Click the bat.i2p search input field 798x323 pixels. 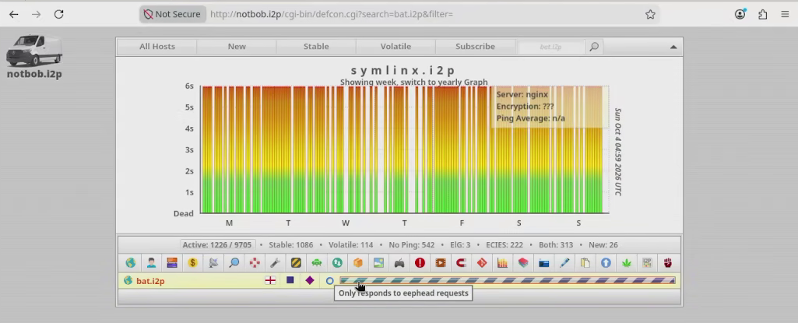550,47
